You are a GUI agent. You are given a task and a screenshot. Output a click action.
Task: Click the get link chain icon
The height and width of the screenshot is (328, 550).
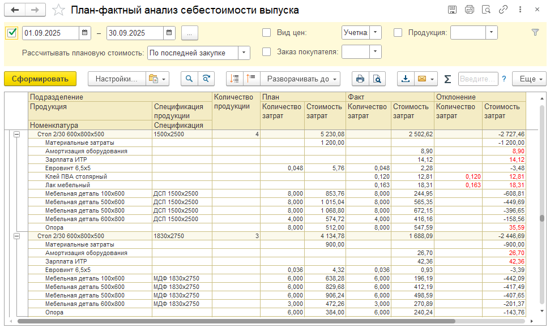pos(503,10)
